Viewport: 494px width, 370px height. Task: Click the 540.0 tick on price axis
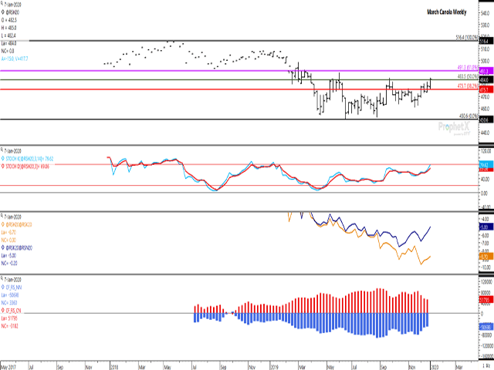click(485, 14)
